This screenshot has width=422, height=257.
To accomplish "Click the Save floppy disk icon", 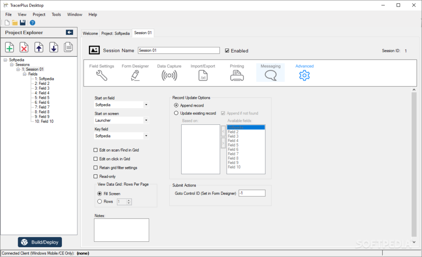I will pyautogui.click(x=23, y=23).
